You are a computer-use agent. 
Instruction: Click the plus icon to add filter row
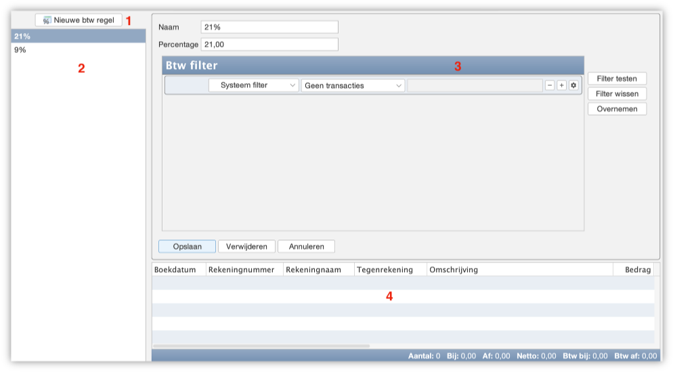(561, 85)
